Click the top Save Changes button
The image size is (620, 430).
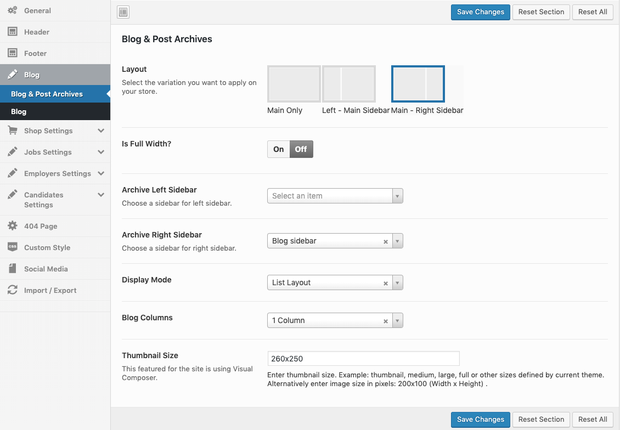point(480,12)
